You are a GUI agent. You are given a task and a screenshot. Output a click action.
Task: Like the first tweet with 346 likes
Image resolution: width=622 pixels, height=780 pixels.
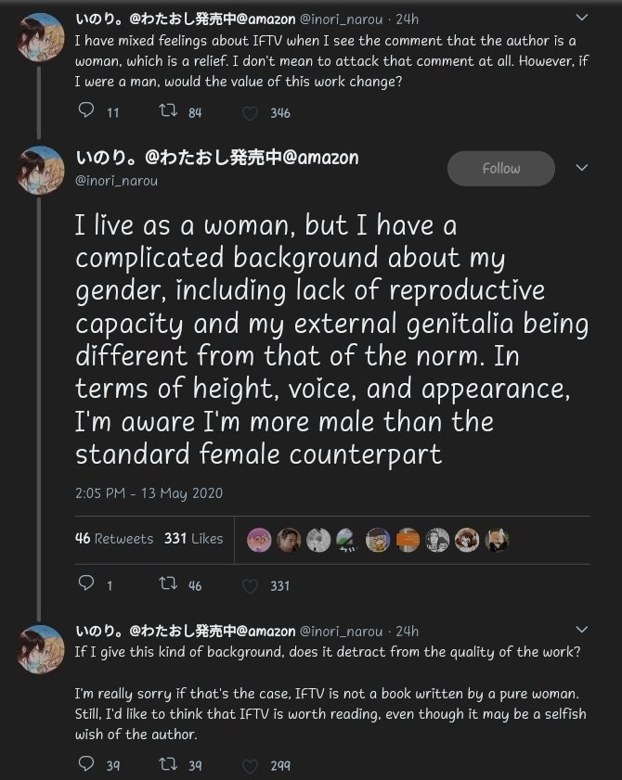tap(250, 113)
